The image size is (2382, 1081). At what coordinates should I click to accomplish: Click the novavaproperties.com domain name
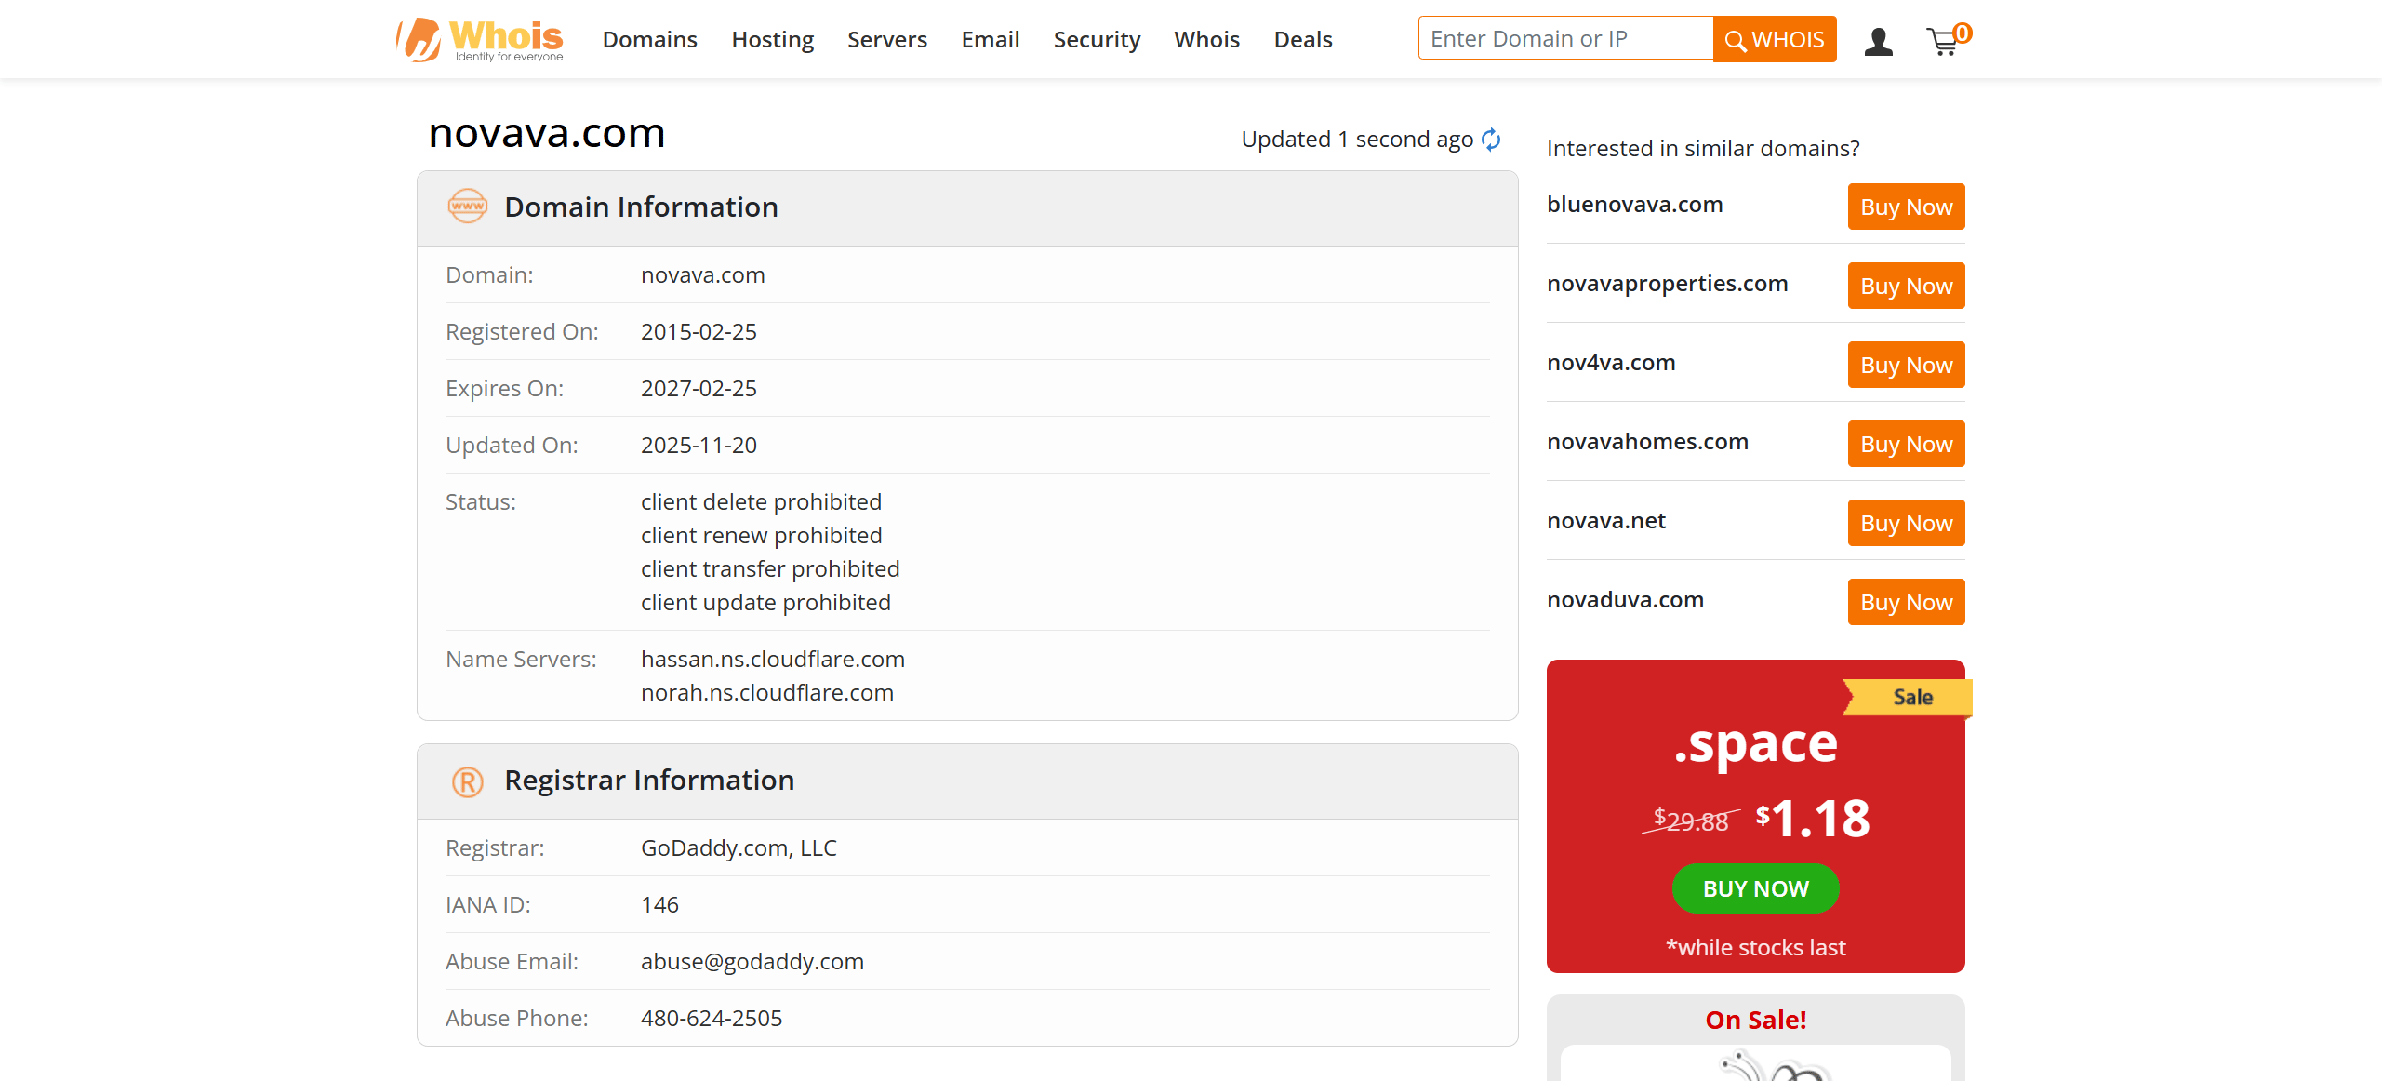(x=1667, y=284)
